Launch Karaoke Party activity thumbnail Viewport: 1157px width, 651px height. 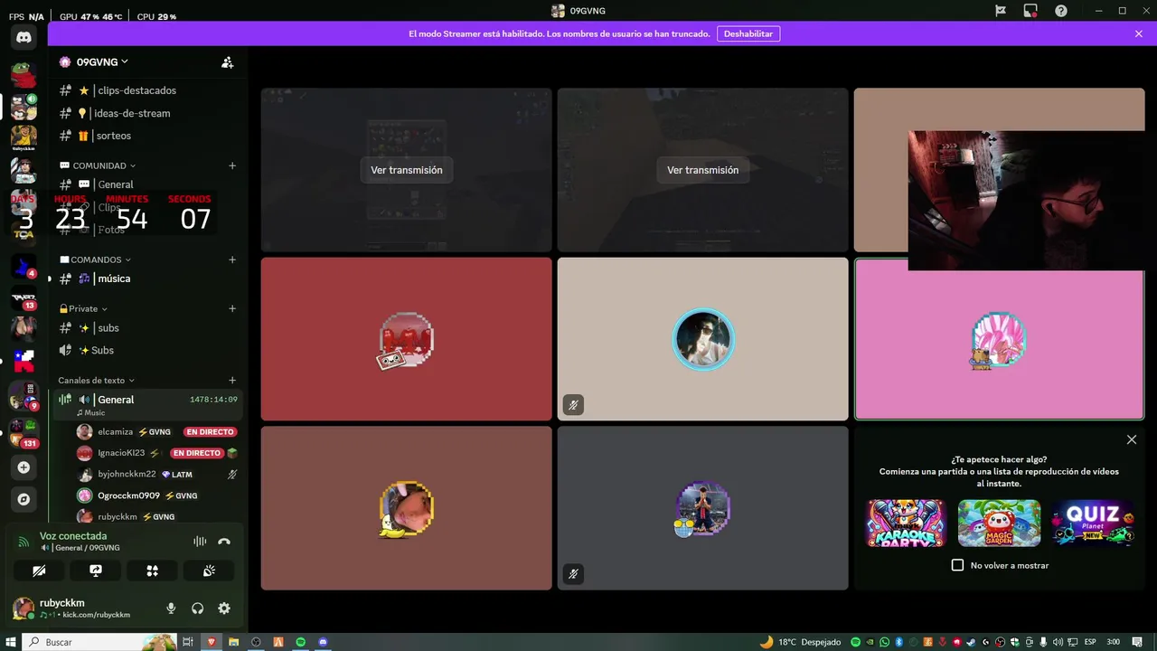pyautogui.click(x=907, y=523)
